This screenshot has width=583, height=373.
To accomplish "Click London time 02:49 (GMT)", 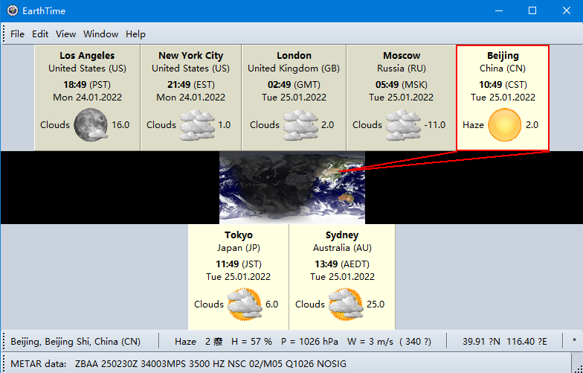I will tap(294, 85).
